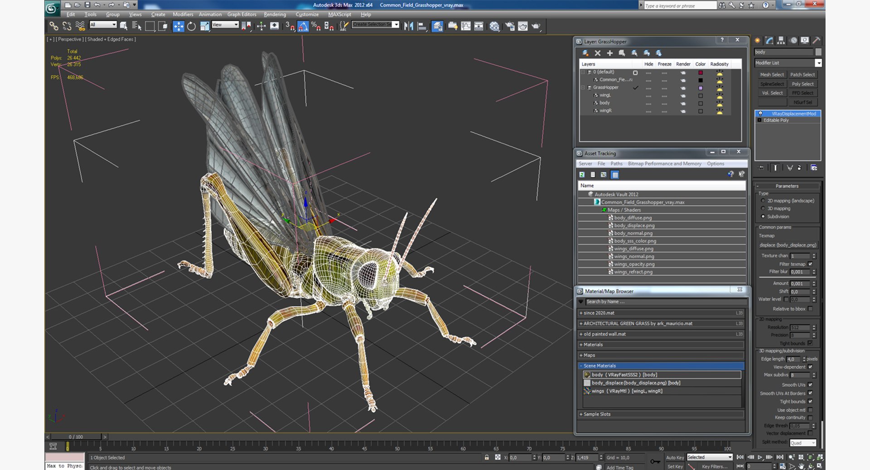Click the Select by Name icon
This screenshot has height=470, width=870.
(x=136, y=26)
